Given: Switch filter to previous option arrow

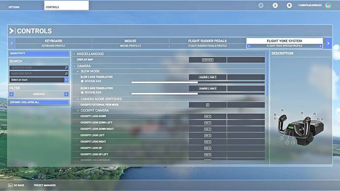Looking at the screenshot, I should (11, 94).
